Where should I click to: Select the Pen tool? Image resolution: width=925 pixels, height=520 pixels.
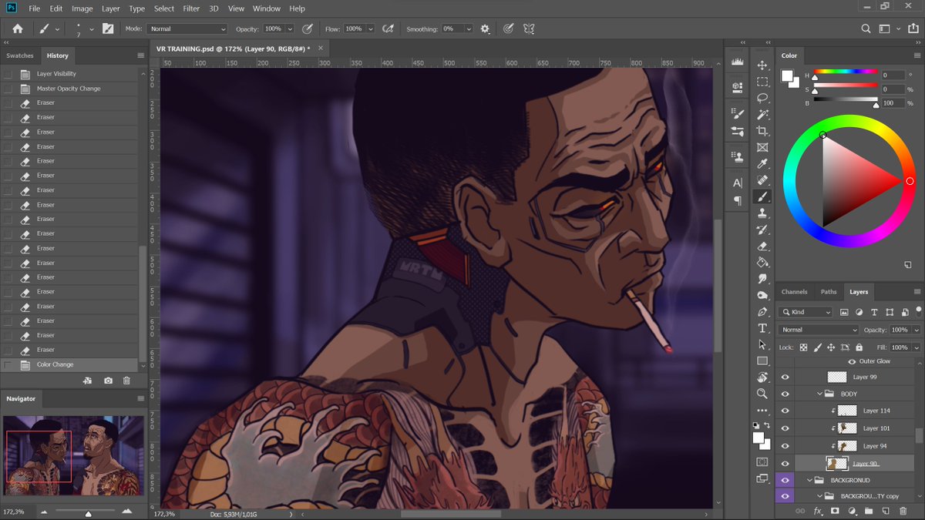(762, 312)
